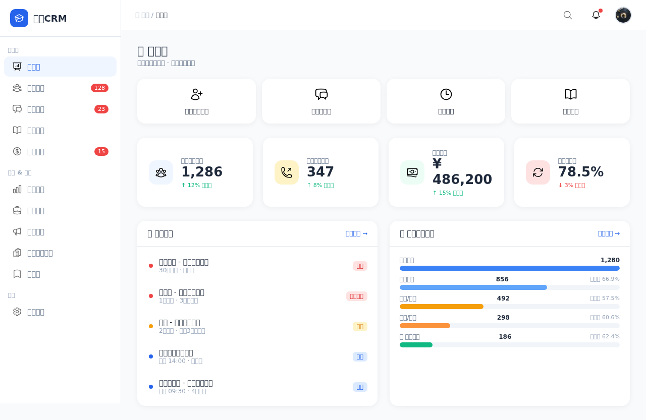646x420 pixels.
Task: Open the settings gear item in sidebar
Action: [60, 312]
